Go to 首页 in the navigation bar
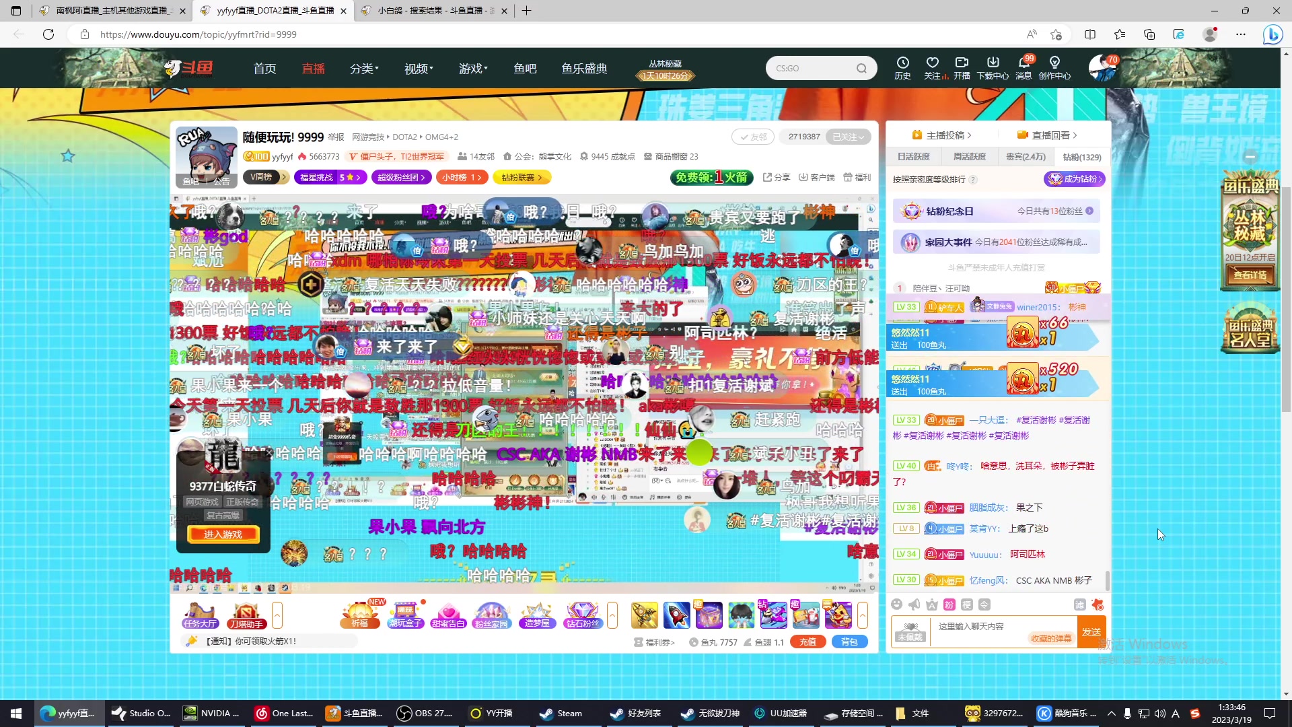 pos(264,68)
